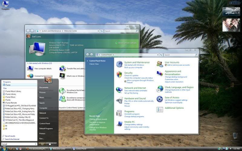
Task: Select Control Panel in the Start menu
Action: tap(44, 124)
